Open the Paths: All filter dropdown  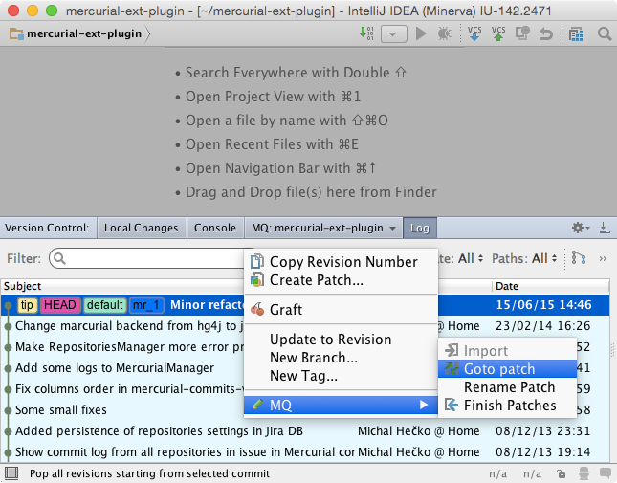point(524,258)
